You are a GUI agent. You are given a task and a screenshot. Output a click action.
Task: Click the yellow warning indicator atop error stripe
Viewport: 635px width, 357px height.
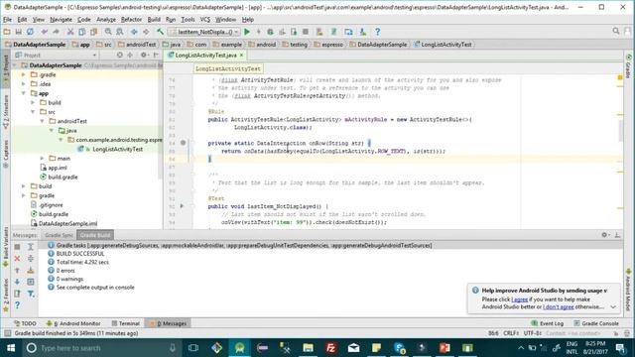(619, 77)
